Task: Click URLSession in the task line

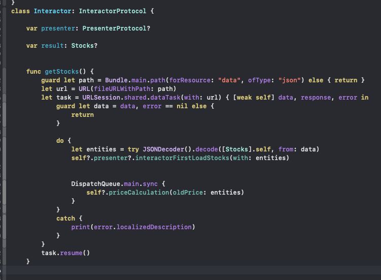Action: click(x=101, y=98)
